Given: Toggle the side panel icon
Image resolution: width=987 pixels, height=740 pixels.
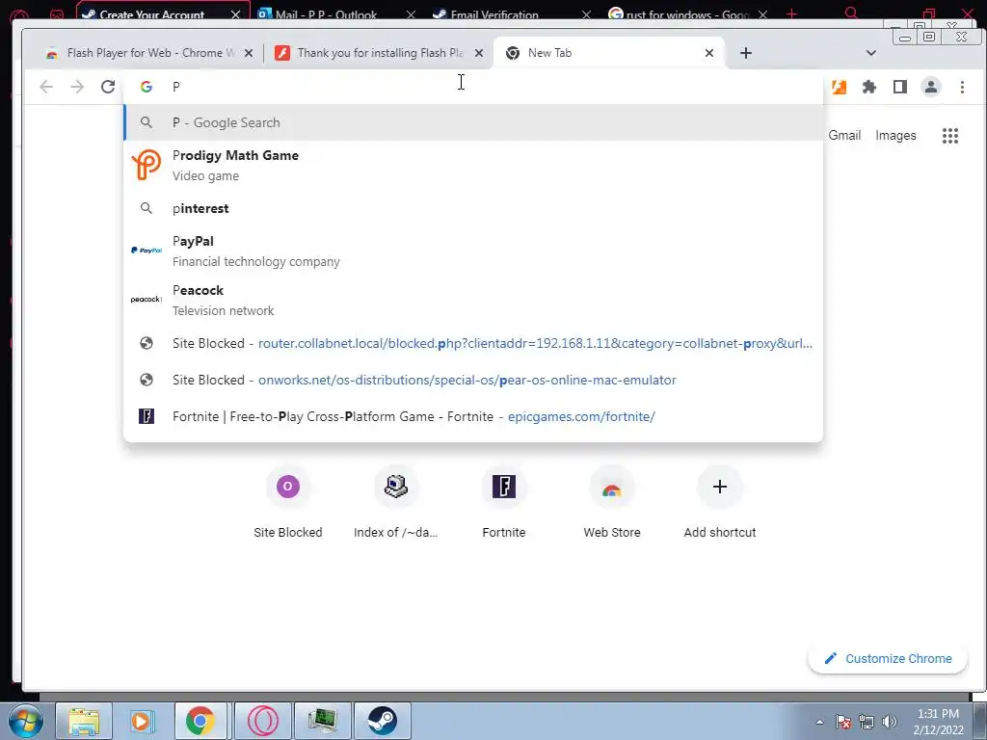Looking at the screenshot, I should (x=900, y=87).
